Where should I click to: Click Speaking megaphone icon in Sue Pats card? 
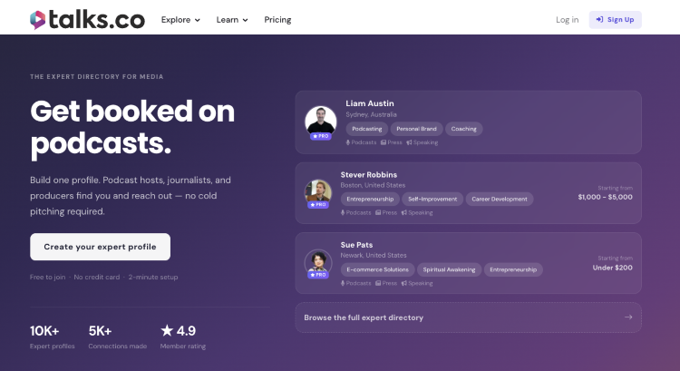tap(403, 283)
